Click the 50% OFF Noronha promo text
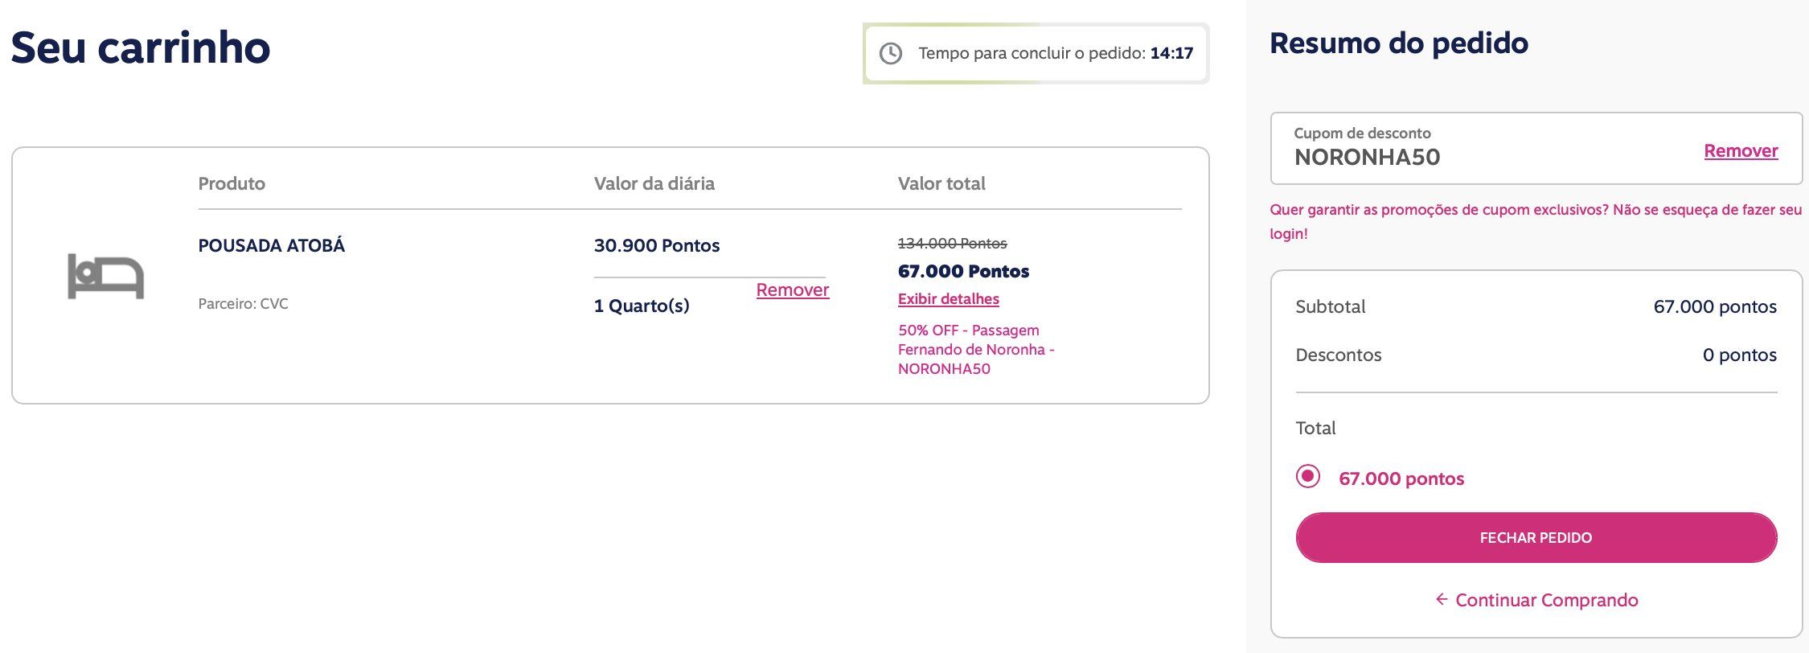 pyautogui.click(x=976, y=349)
